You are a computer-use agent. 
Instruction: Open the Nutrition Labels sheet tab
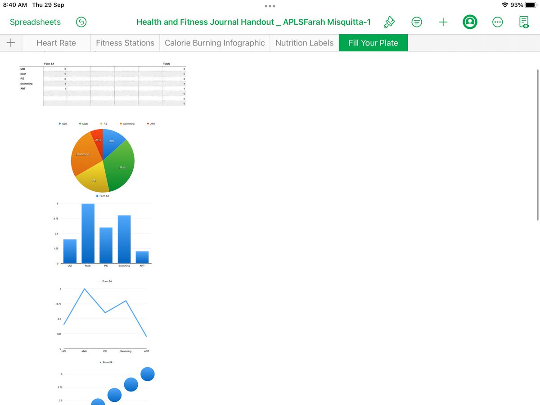click(304, 43)
